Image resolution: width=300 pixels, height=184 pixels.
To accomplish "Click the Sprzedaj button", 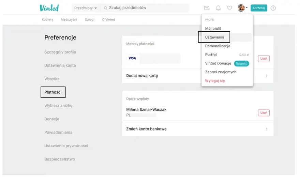I will [259, 8].
